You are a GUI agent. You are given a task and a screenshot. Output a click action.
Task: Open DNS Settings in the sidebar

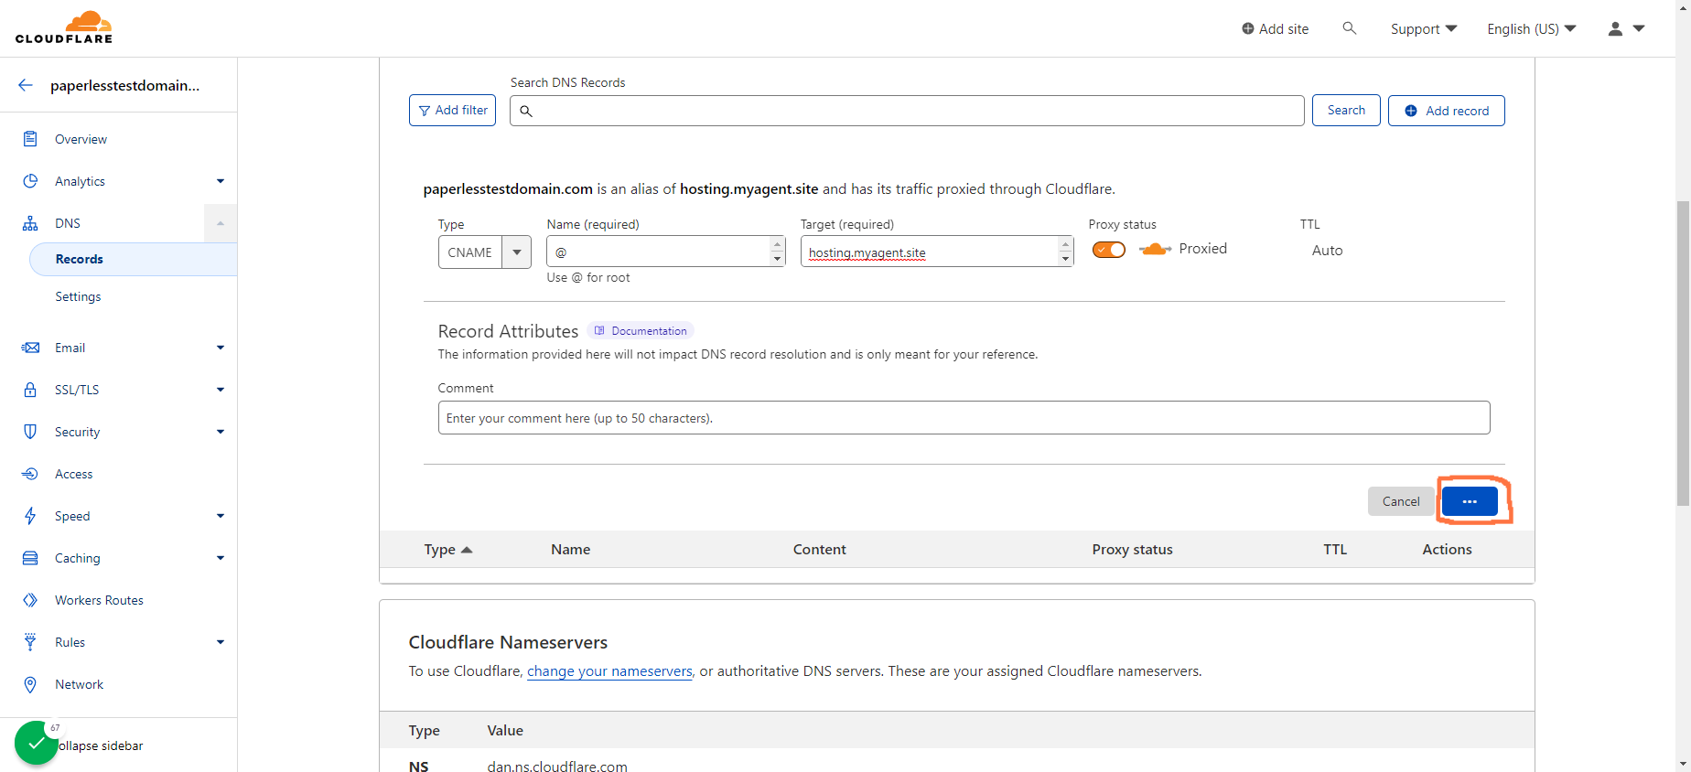[78, 296]
